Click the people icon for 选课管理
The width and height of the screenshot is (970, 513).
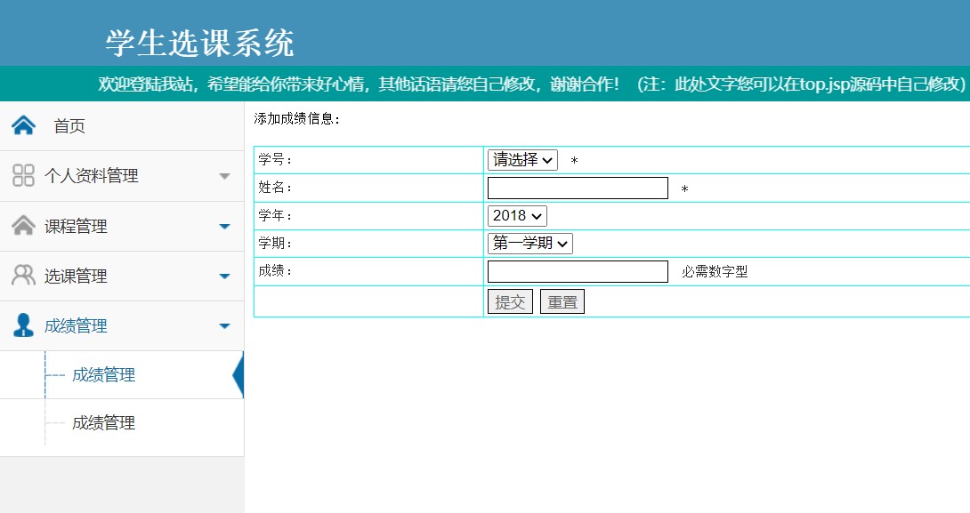[23, 275]
